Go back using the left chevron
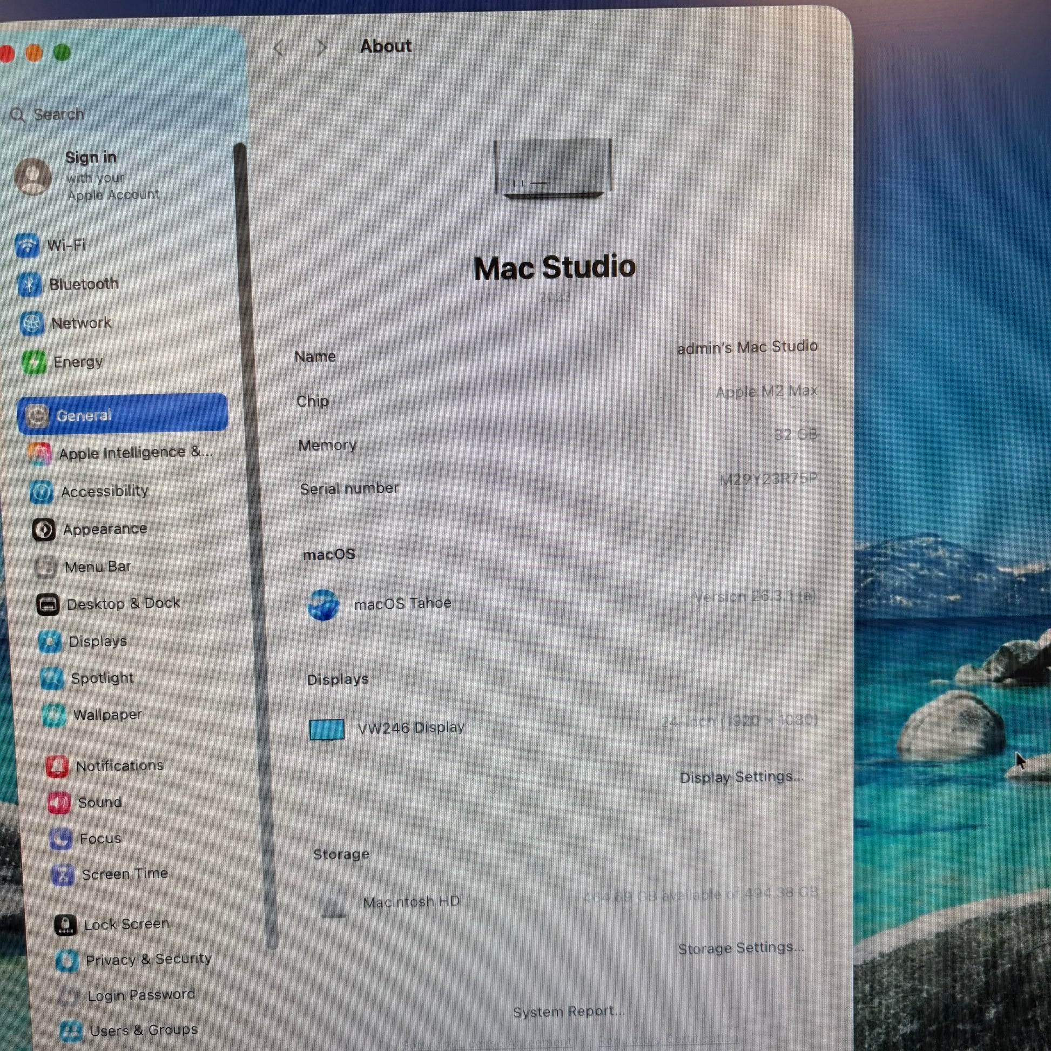The width and height of the screenshot is (1051, 1051). pos(279,48)
